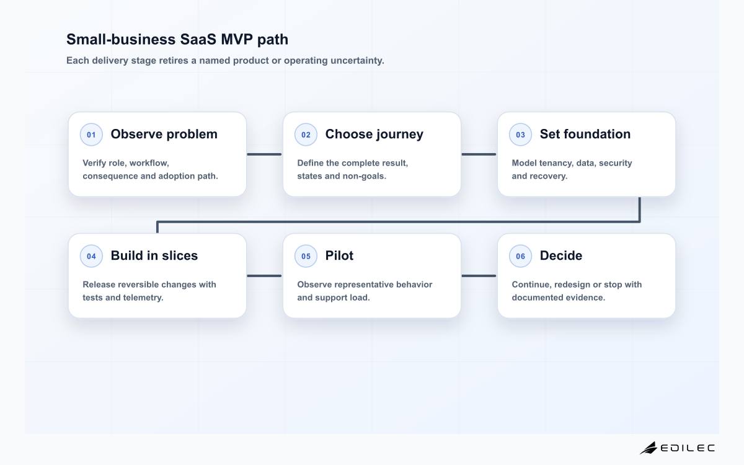Select the Set foundation heading
Viewport: 744px width, 465px height.
(585, 134)
